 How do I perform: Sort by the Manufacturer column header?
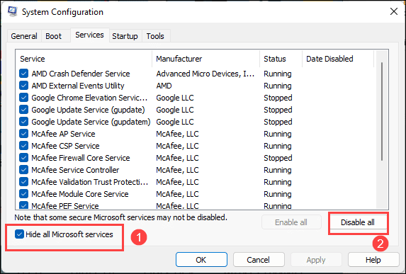pos(206,59)
